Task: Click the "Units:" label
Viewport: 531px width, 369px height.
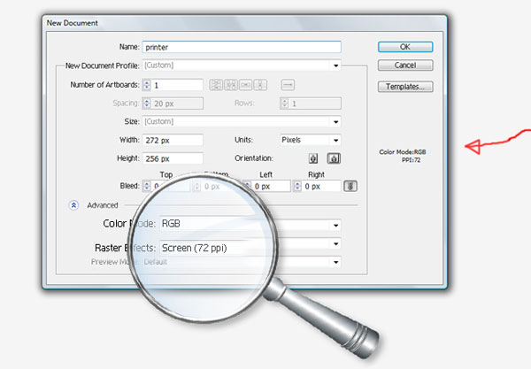Action: (x=244, y=140)
